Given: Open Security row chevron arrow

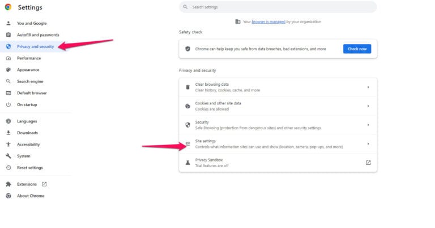Looking at the screenshot, I should tap(368, 125).
